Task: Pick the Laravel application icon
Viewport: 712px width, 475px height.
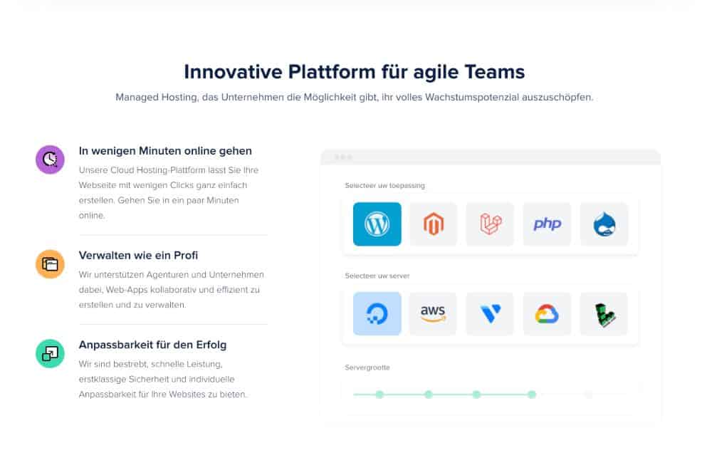Action: pos(490,224)
